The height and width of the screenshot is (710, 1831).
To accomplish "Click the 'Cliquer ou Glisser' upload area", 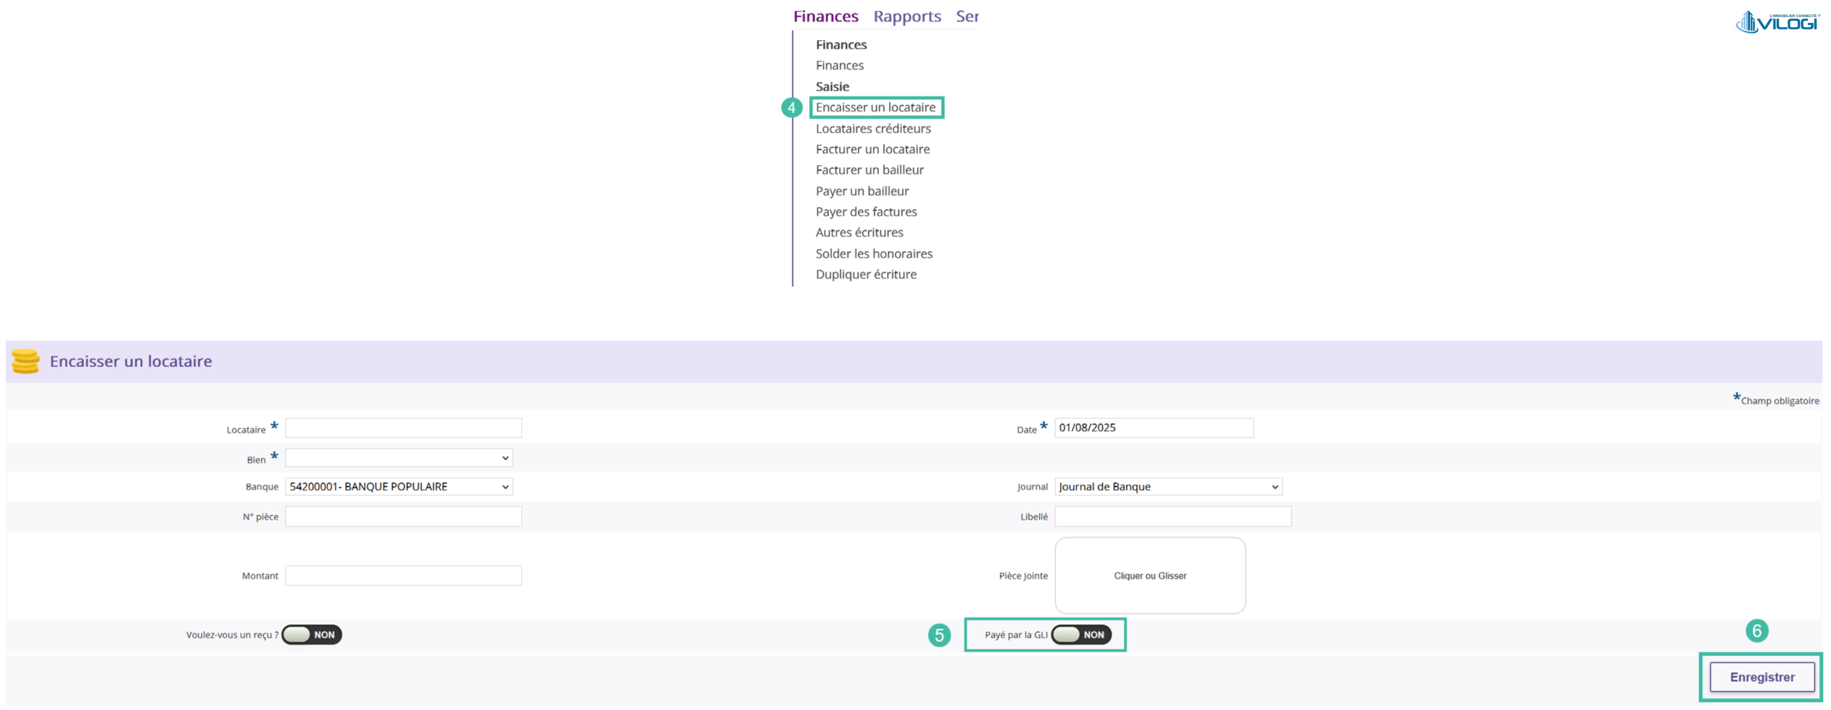I will point(1150,576).
